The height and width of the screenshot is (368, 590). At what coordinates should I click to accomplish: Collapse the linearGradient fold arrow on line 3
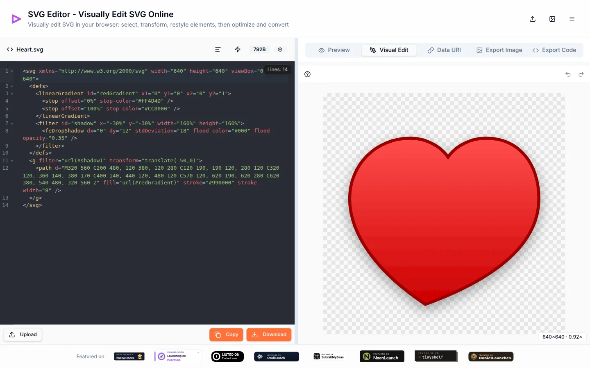click(12, 94)
